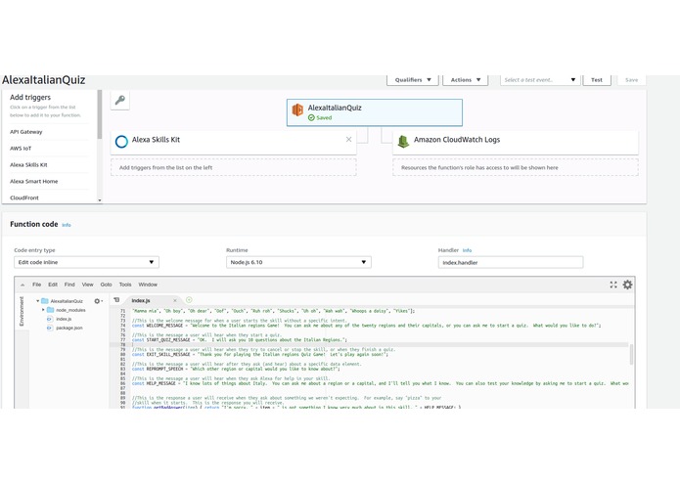Open the Window menu in editor
The image size is (680, 483).
148,285
